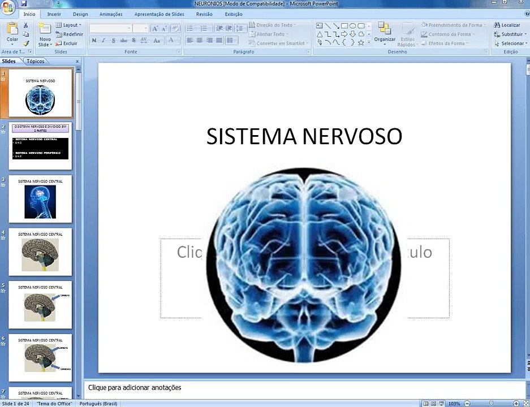Open the Office Button menu
The height and width of the screenshot is (407, 530).
point(7,7)
